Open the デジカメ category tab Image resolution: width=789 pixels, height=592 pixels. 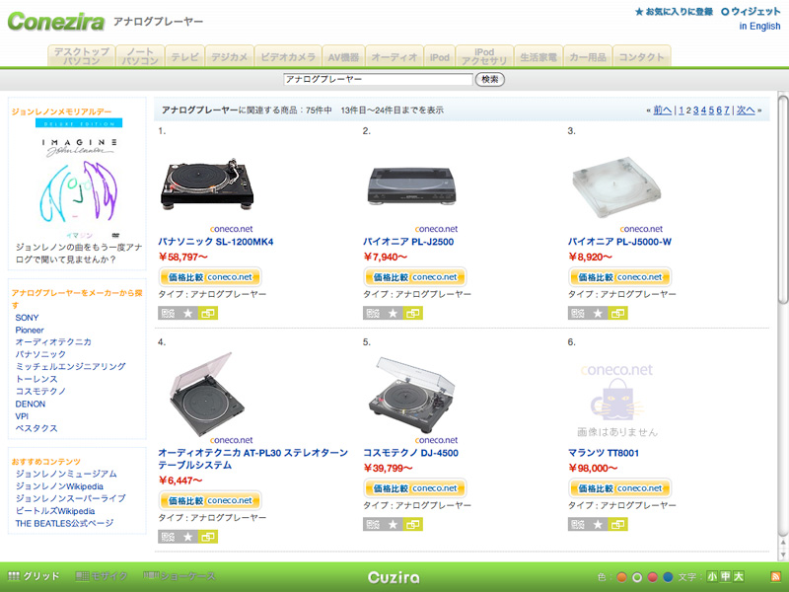pos(229,57)
